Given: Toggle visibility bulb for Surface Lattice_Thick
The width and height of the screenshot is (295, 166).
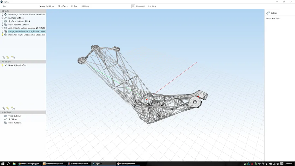Looking at the screenshot, I should click(2, 21).
